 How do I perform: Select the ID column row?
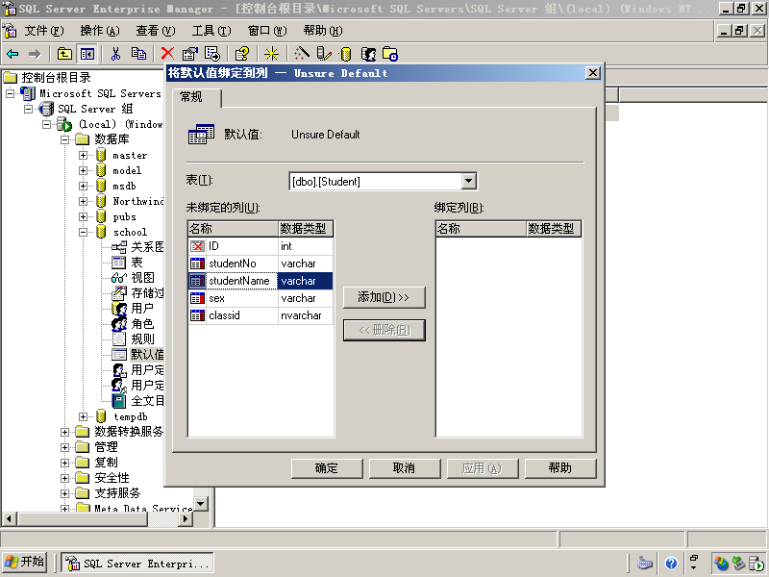(x=260, y=246)
